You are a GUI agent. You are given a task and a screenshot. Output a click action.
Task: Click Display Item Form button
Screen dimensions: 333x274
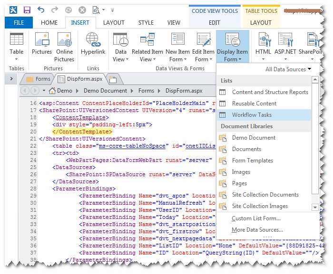pos(232,47)
